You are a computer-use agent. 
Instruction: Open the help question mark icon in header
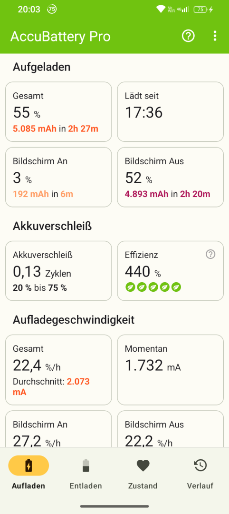tap(188, 36)
